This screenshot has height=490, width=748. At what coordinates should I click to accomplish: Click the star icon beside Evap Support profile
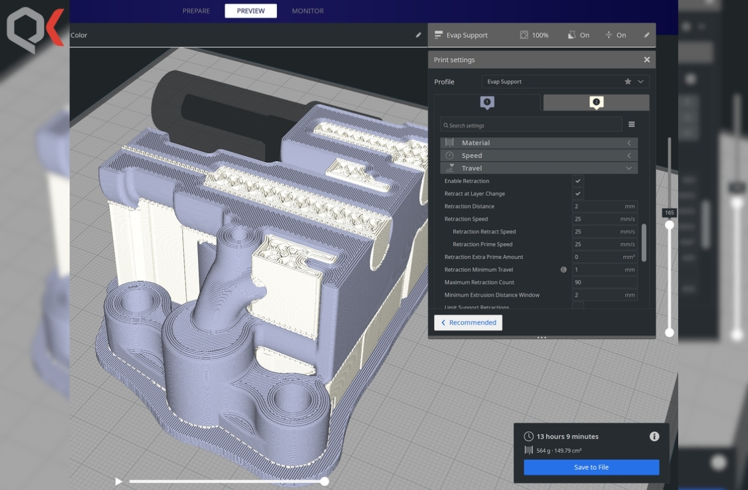coord(628,81)
